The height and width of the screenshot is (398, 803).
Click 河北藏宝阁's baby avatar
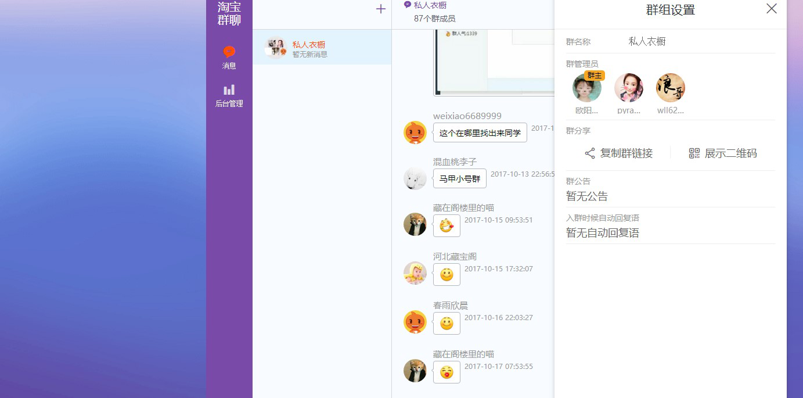pyautogui.click(x=415, y=273)
